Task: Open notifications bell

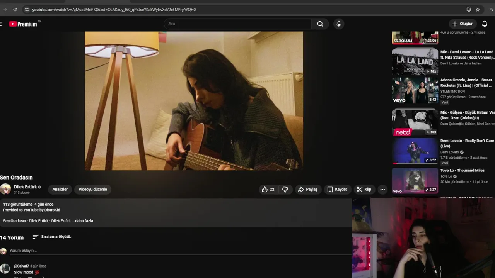Action: pyautogui.click(x=485, y=24)
